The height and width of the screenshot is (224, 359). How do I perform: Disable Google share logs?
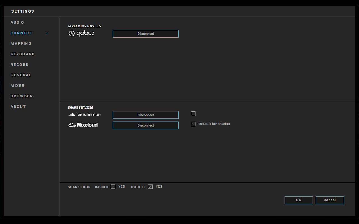[150, 186]
